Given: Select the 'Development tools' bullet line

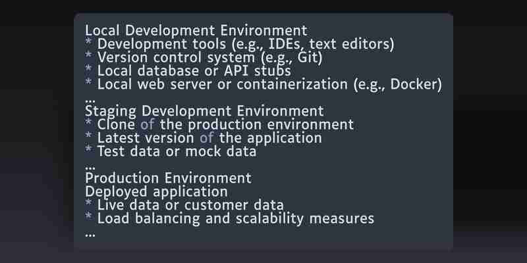Looking at the screenshot, I should click(x=240, y=44).
